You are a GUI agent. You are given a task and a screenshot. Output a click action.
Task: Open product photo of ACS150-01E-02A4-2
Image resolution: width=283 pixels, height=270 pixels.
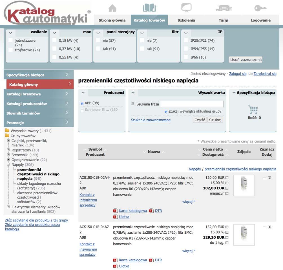click(244, 186)
